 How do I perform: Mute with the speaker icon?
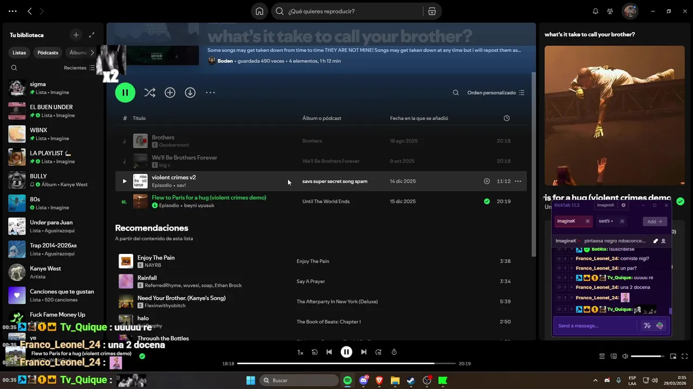coord(625,357)
